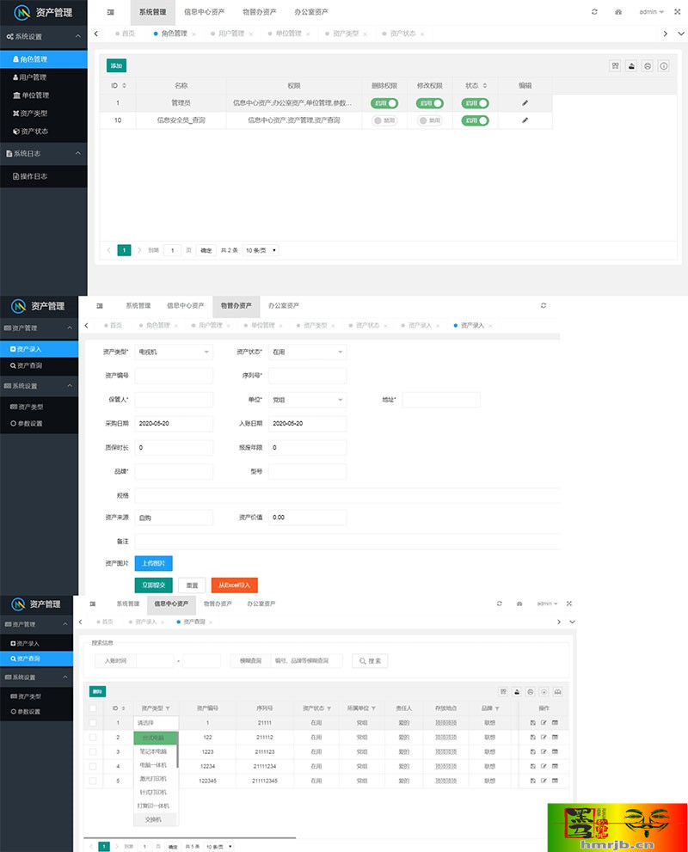Image resolution: width=688 pixels, height=852 pixels.
Task: Click the pencil edit icon for 管理员 row
Action: [x=525, y=102]
